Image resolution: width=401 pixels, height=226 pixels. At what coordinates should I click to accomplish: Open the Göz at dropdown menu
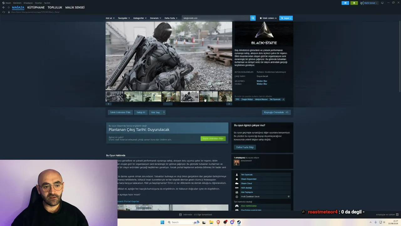[110, 18]
